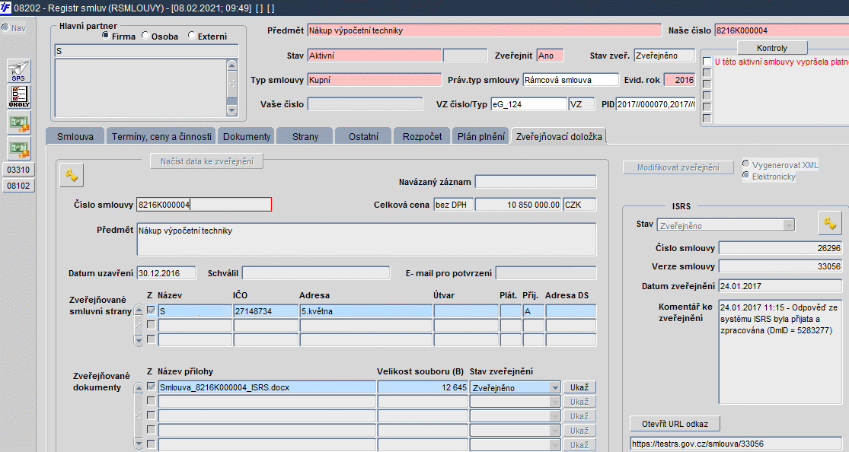Image resolution: width=849 pixels, height=452 pixels.
Task: Tick the checkbox beside the expired-validity warning
Action: click(x=707, y=61)
